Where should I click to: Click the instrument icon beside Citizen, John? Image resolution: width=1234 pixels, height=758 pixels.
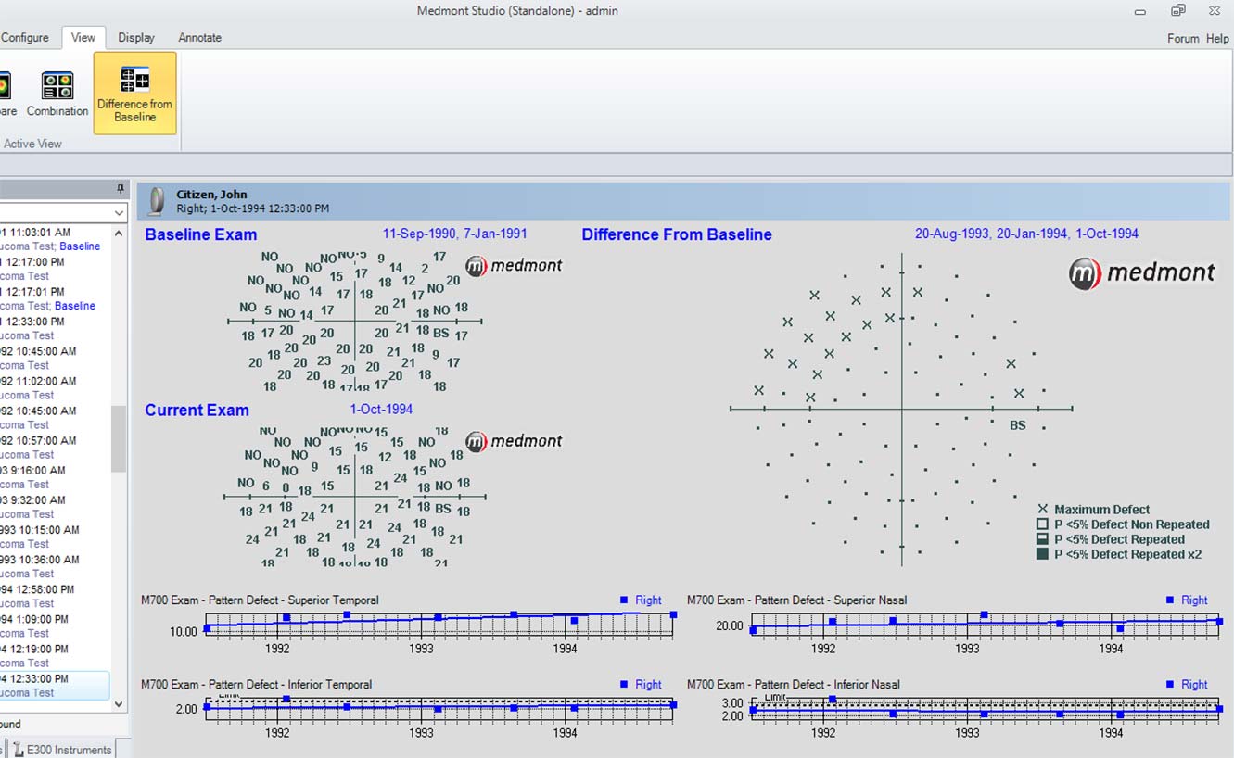(x=157, y=201)
